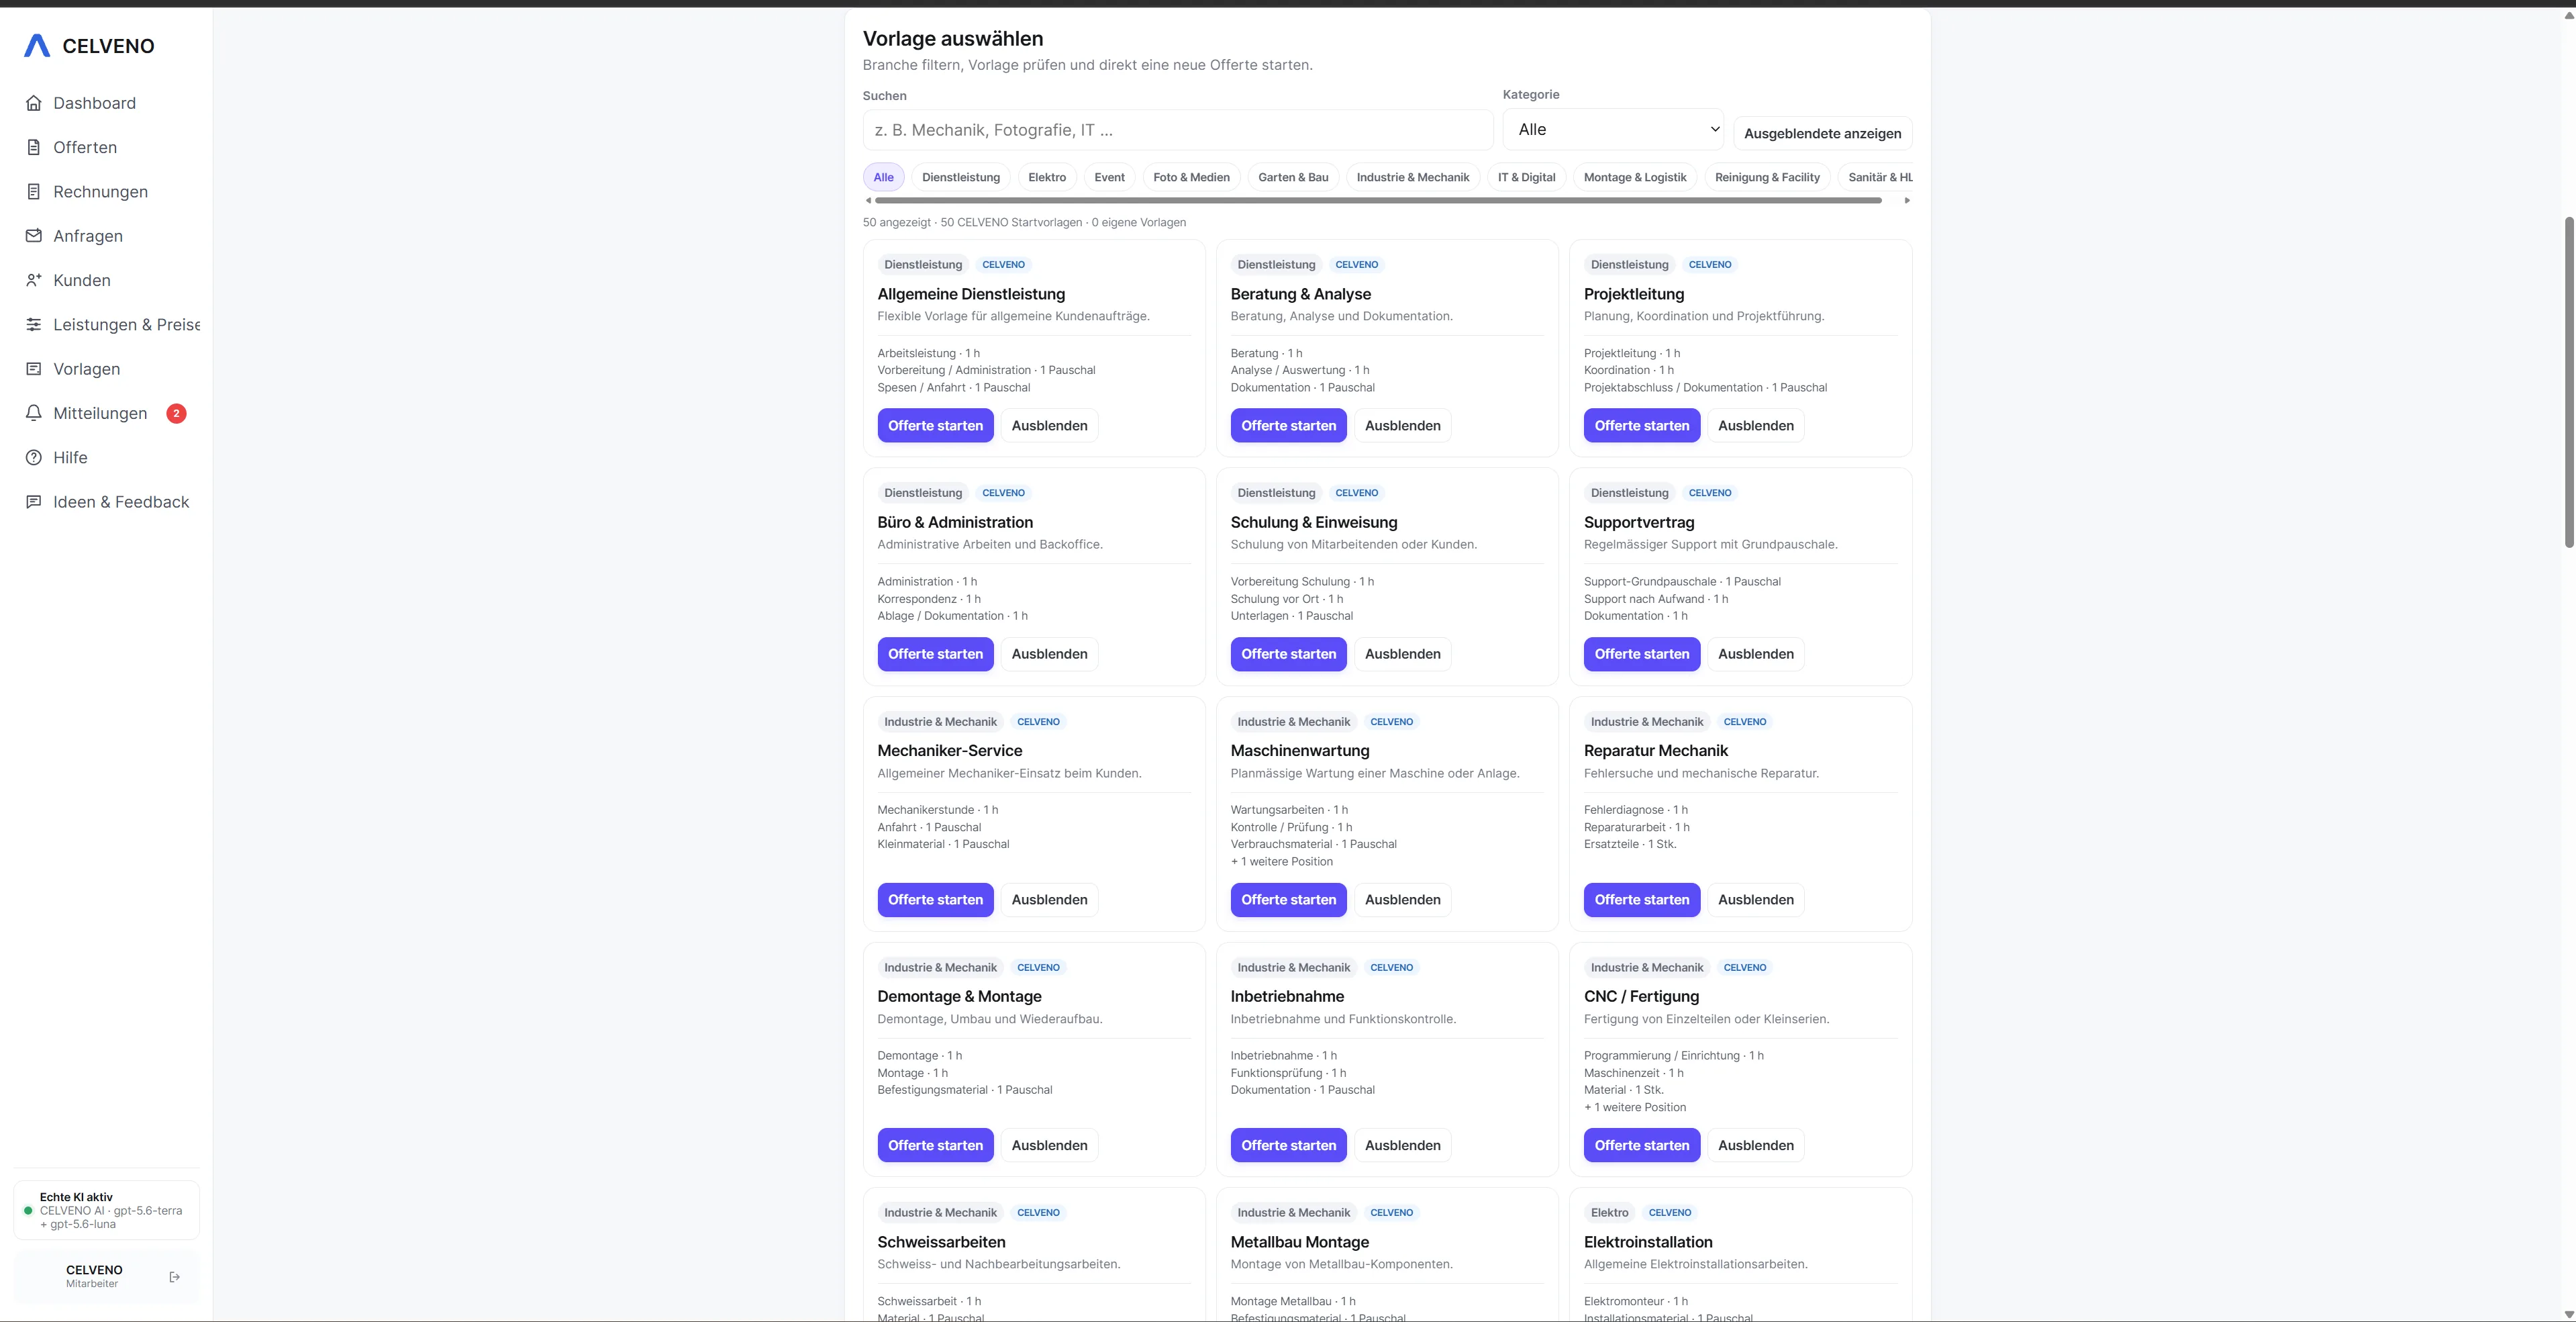Start Offerte for Maschinenwartung template
Image resolution: width=2576 pixels, height=1322 pixels.
click(x=1288, y=900)
